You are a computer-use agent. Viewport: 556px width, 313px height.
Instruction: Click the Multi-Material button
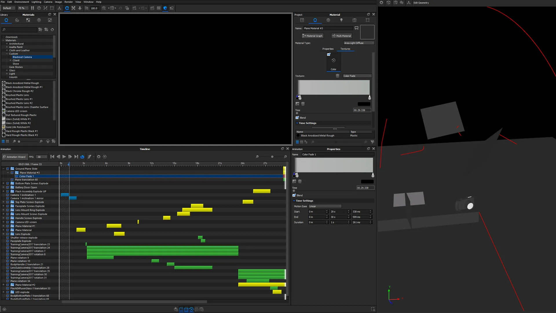pyautogui.click(x=341, y=36)
